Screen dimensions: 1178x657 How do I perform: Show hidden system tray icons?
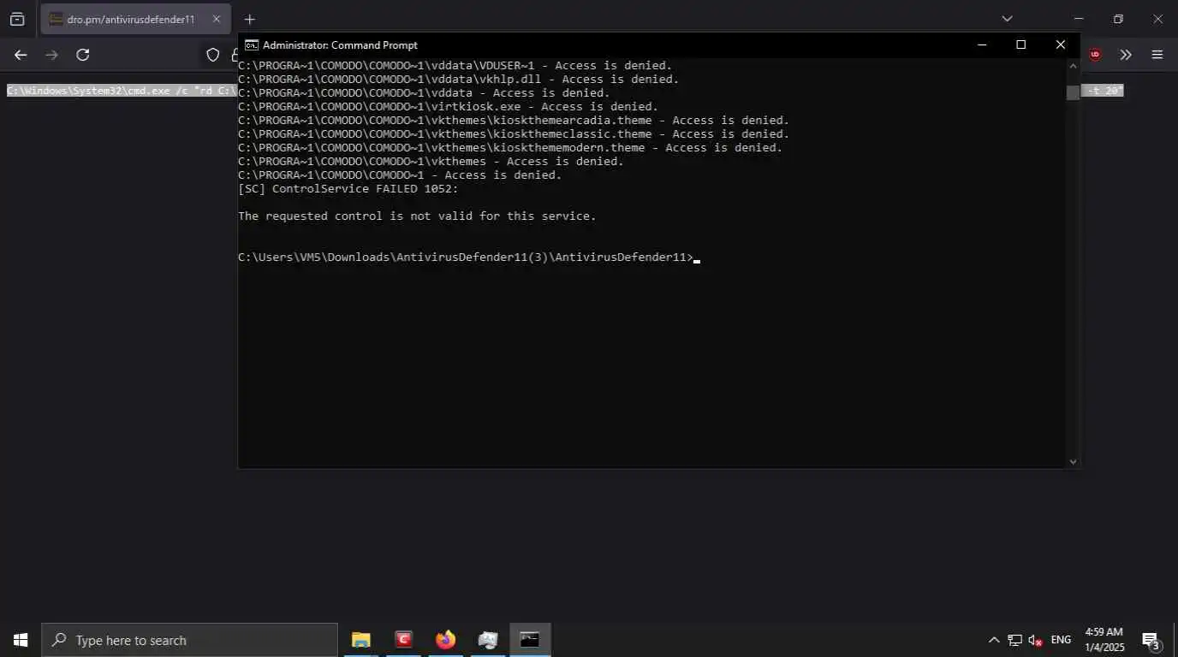(x=994, y=640)
